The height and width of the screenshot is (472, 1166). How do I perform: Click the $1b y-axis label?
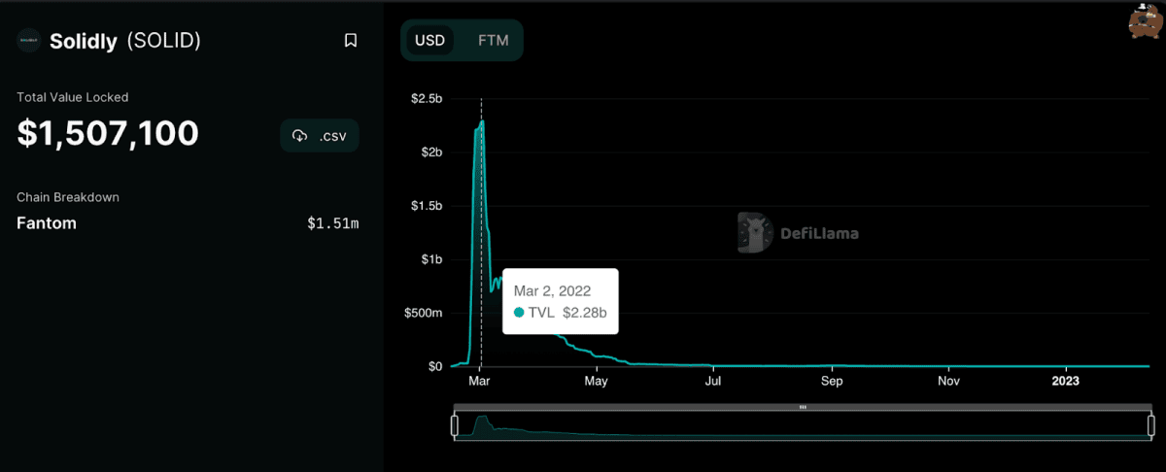430,259
